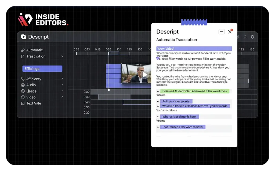The height and width of the screenshot is (171, 275).
Task: Click the 'Wow Videp!' highlighted heading
Action: tap(194, 49)
